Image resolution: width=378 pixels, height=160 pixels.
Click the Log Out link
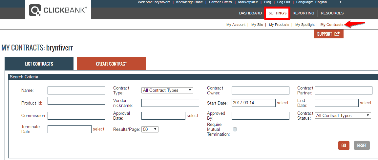click(x=283, y=2)
